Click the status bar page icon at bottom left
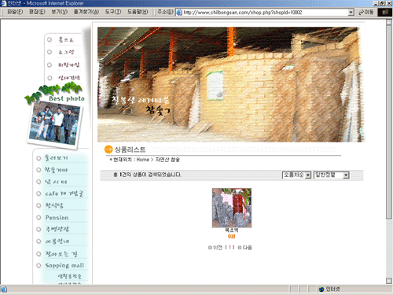The height and width of the screenshot is (295, 393). coord(4,289)
